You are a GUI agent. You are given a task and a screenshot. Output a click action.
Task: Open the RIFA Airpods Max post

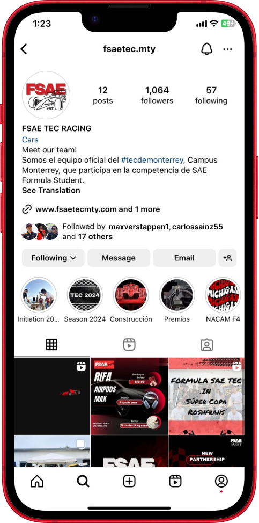(x=129, y=396)
